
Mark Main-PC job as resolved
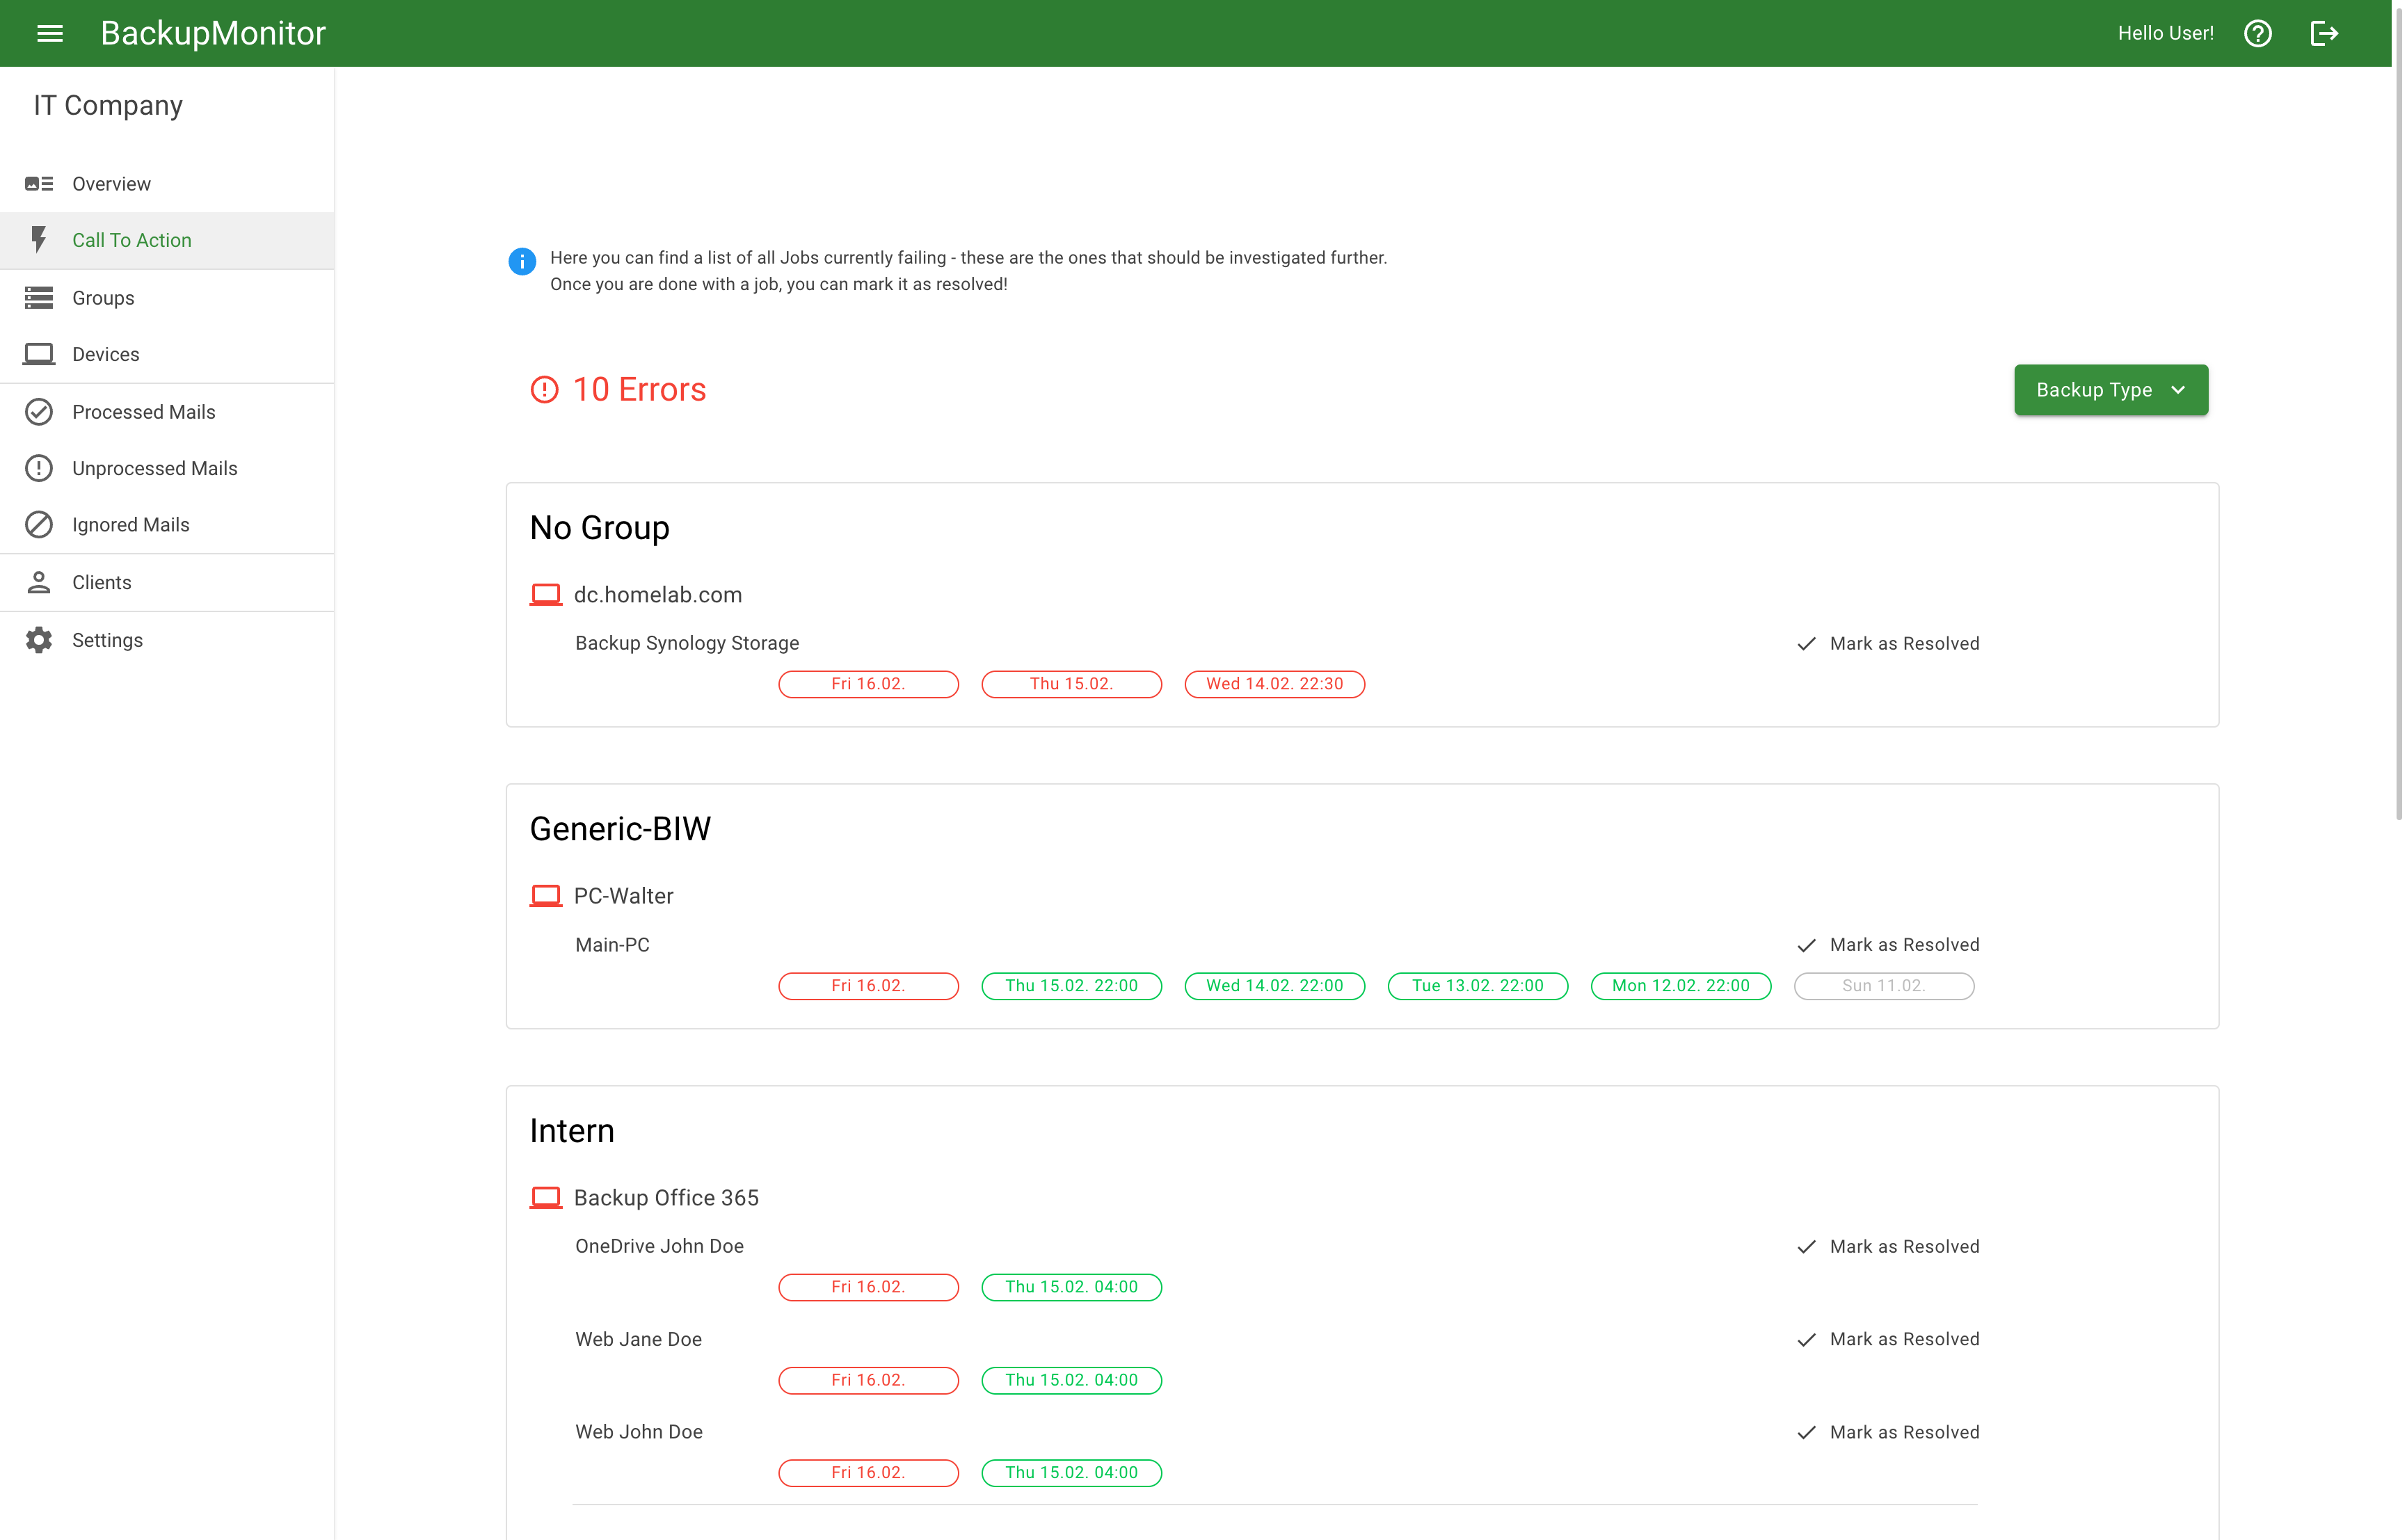tap(1888, 945)
